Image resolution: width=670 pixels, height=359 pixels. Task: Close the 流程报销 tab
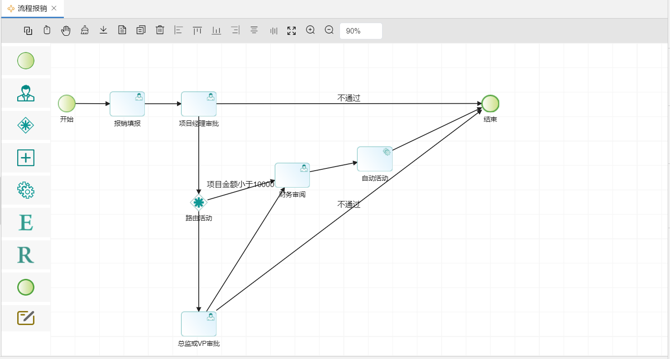[x=54, y=8]
